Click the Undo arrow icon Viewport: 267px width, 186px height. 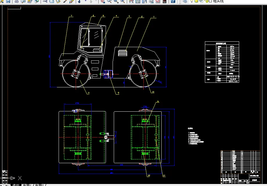80,1
